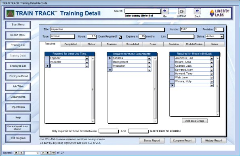Select the Engineer row selector
The width and height of the screenshot is (240, 156).
[47, 58]
